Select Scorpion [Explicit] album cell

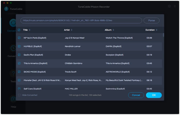click(114, 55)
